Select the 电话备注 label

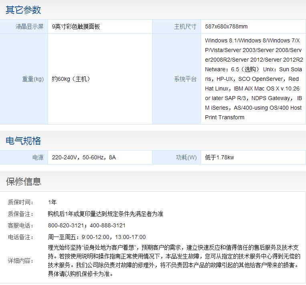pos(20,237)
